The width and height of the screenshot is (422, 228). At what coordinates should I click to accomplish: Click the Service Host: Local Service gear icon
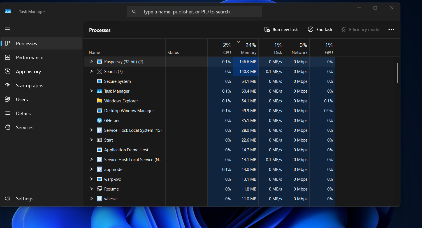point(99,159)
